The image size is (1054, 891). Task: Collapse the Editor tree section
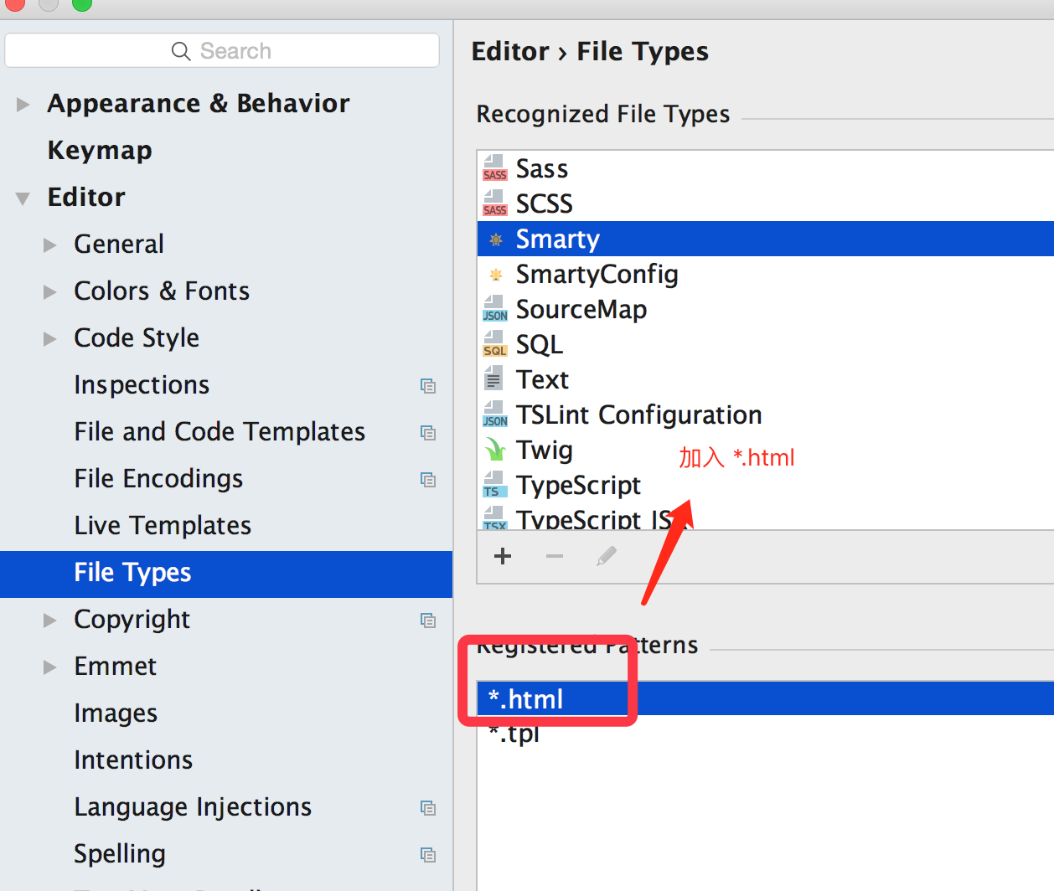[x=23, y=198]
